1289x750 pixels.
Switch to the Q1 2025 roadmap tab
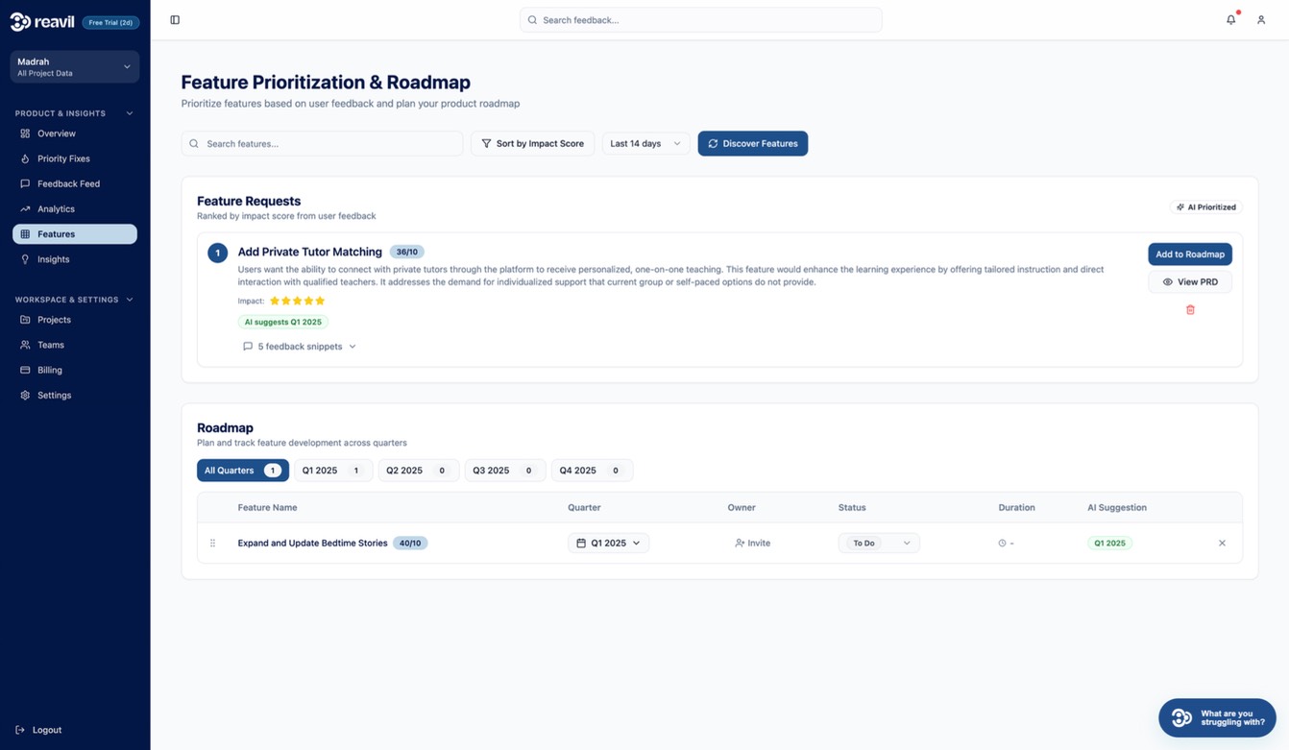tap(331, 471)
